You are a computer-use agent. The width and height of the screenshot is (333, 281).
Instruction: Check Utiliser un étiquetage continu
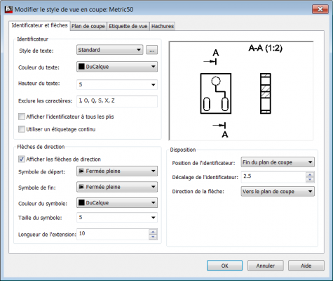point(22,129)
